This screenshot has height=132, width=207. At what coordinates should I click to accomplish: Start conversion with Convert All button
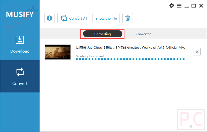tap(74, 18)
